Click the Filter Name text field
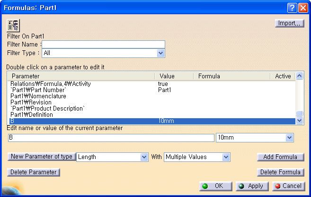This screenshot has height=197, width=311. (103, 44)
